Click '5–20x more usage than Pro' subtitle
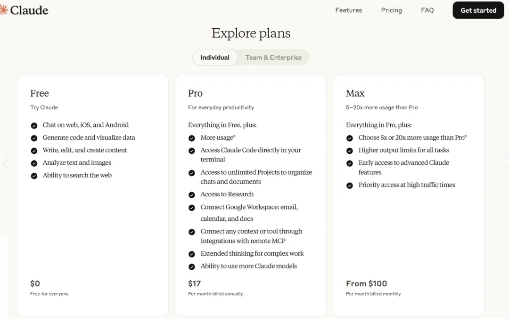 click(x=382, y=107)
